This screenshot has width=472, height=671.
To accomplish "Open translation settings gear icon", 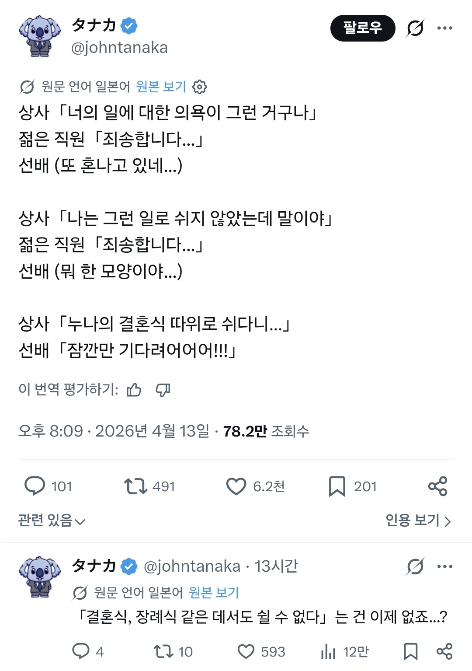I will (x=200, y=87).
